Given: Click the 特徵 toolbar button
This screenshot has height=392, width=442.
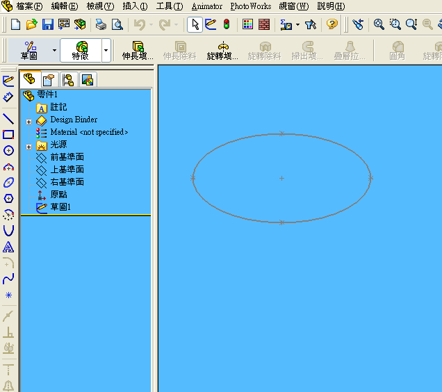Looking at the screenshot, I should (81, 51).
